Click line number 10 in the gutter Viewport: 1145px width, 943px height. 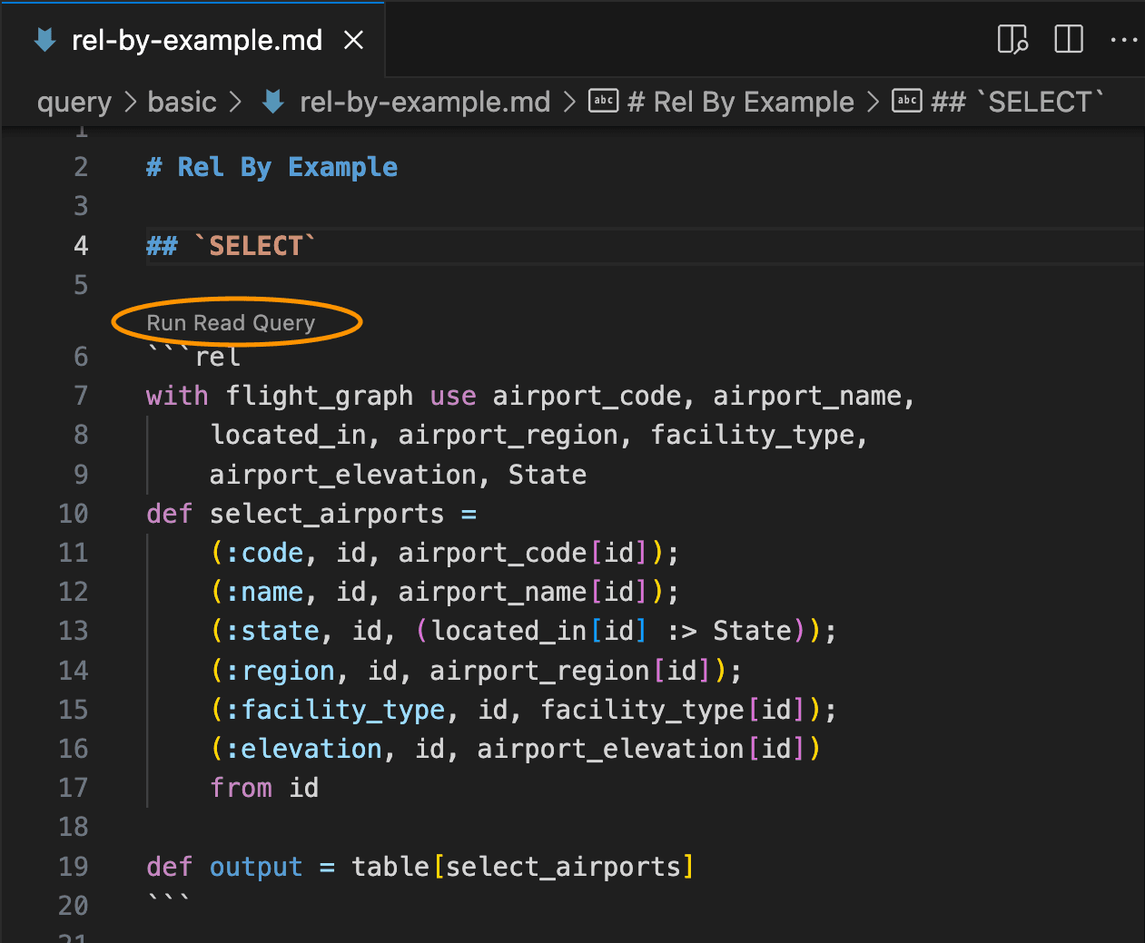(x=74, y=514)
